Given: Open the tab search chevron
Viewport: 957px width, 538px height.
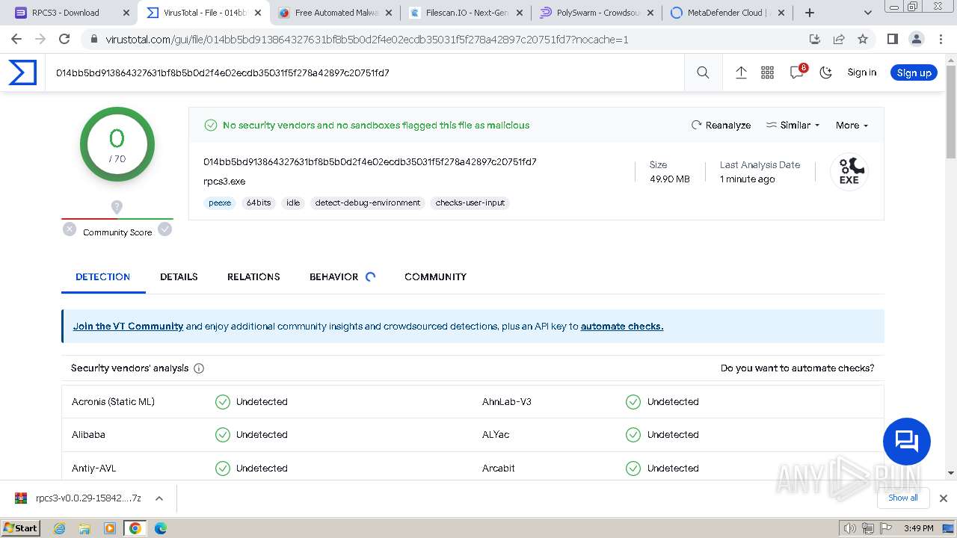Looking at the screenshot, I should [x=867, y=13].
